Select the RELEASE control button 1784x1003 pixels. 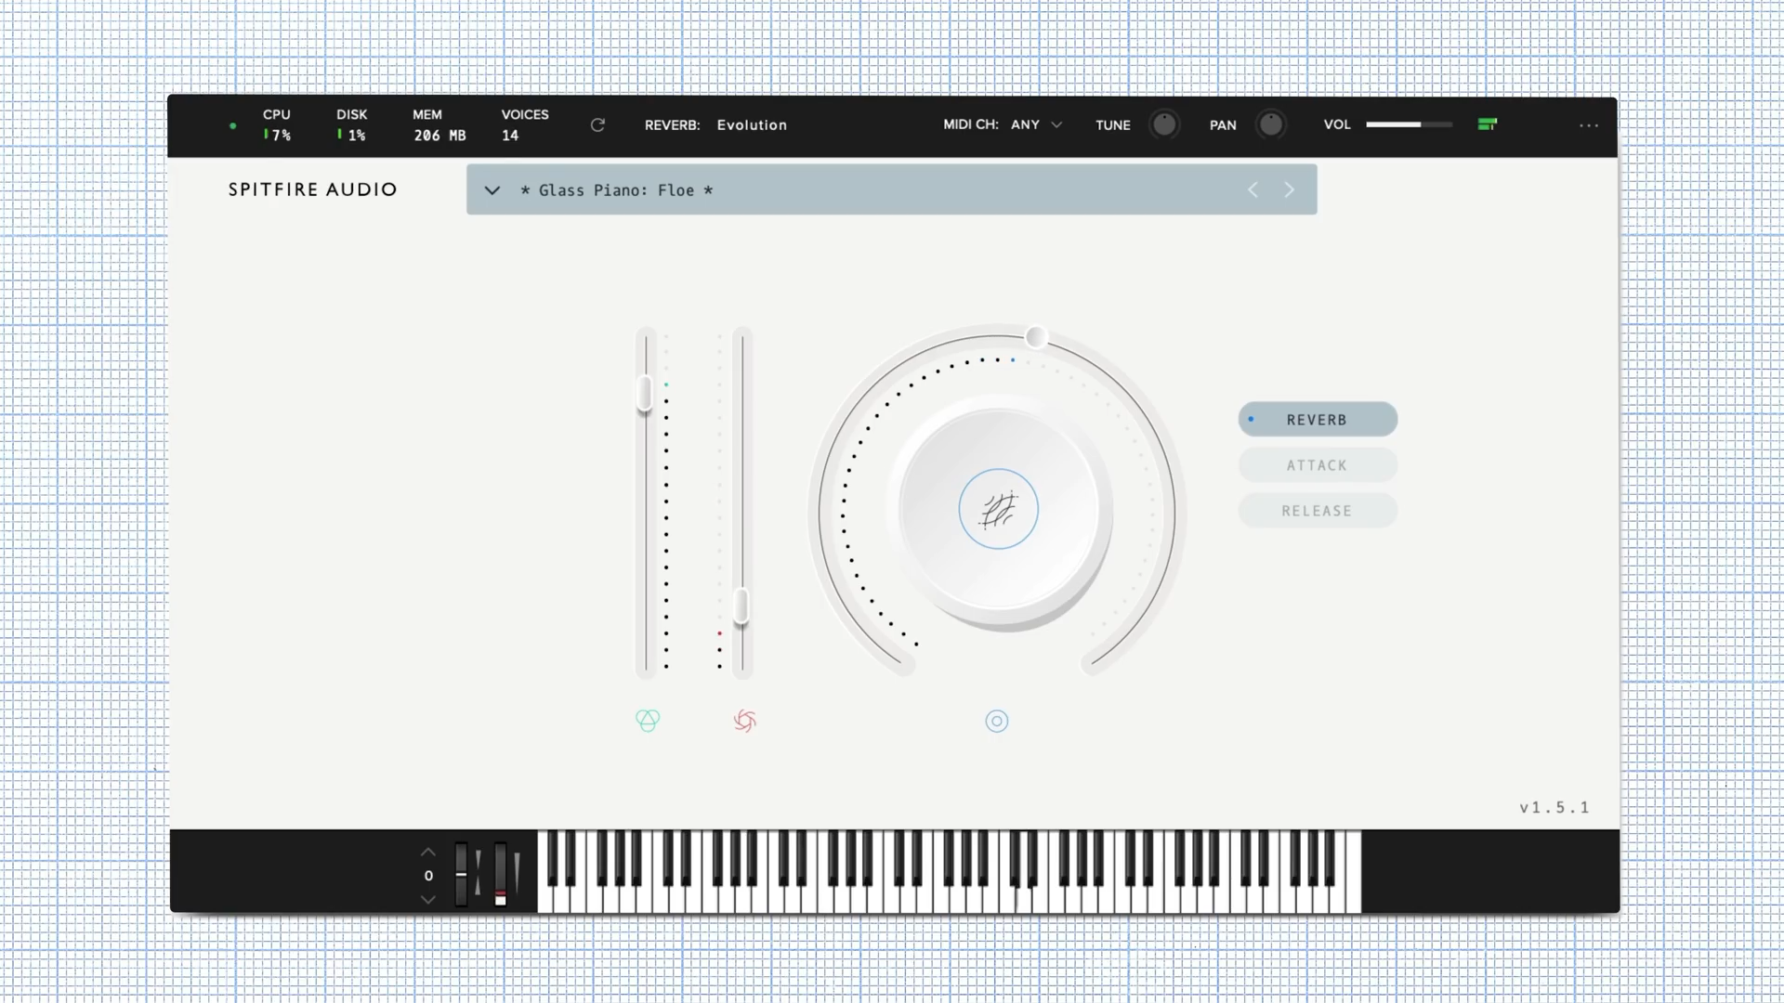pyautogui.click(x=1318, y=511)
